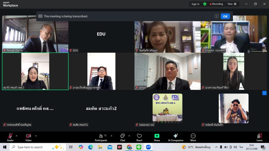
Task: Start camera with the Video button
Action: tap(28, 137)
